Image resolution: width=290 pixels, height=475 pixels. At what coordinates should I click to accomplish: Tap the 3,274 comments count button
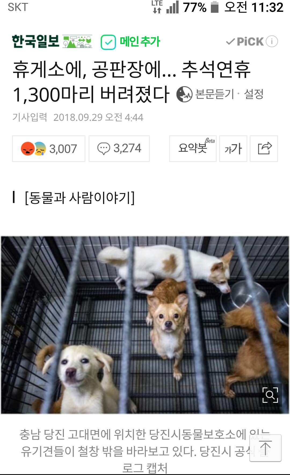(119, 148)
